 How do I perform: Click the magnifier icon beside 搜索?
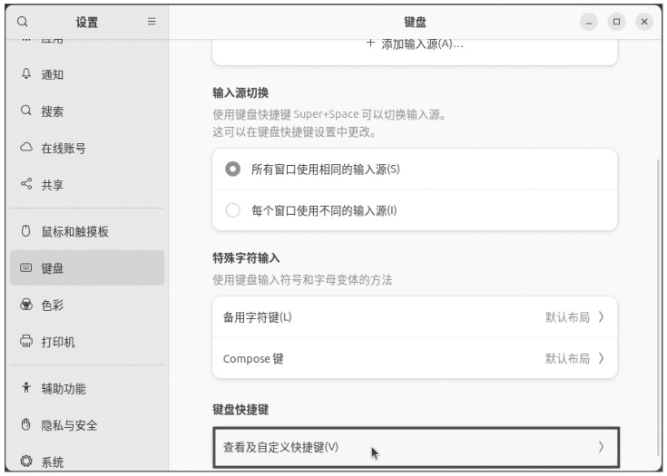[25, 112]
